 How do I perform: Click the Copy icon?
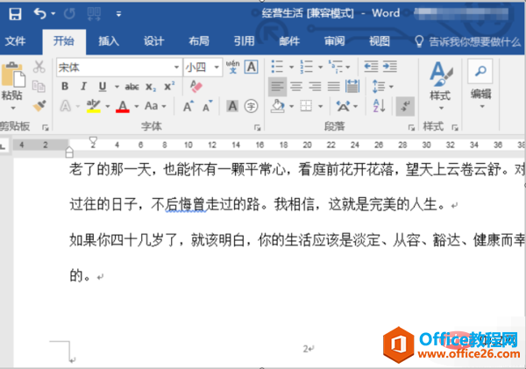(39, 86)
